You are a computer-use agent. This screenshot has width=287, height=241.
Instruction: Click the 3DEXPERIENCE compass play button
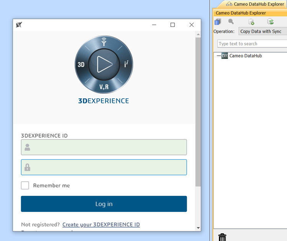pyautogui.click(x=104, y=64)
